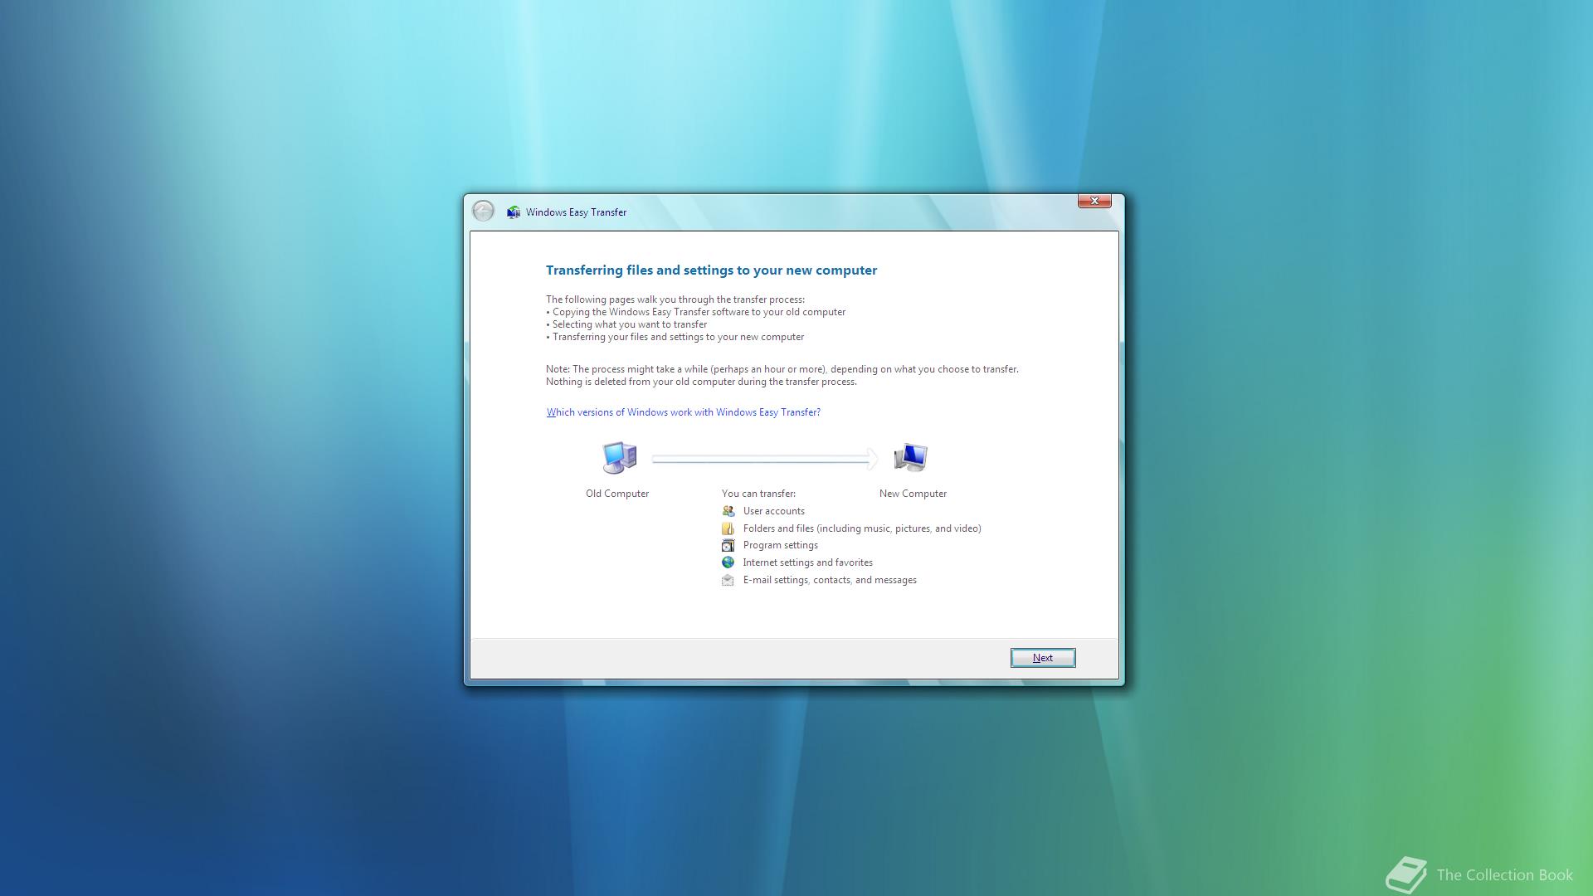Select the Old Computer illustration
1593x896 pixels.
click(617, 457)
